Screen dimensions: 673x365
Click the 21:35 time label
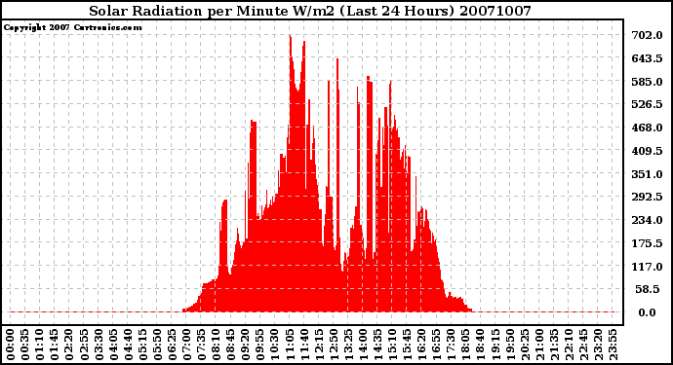pyautogui.click(x=555, y=346)
